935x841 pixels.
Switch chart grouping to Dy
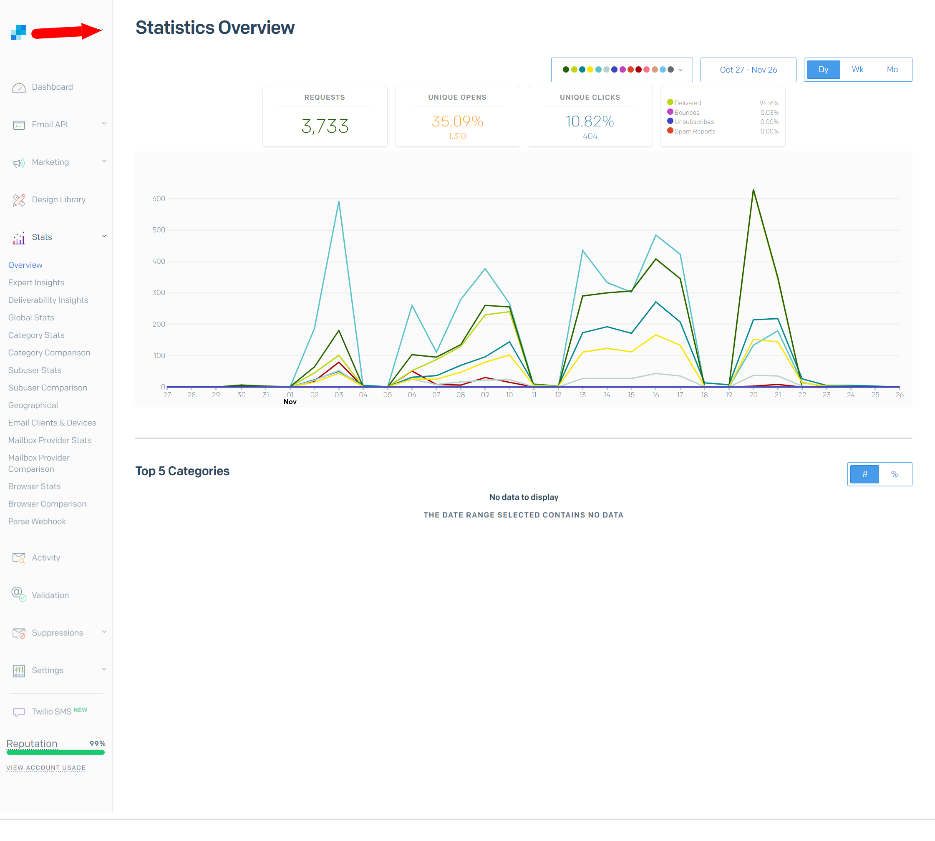[x=823, y=70]
